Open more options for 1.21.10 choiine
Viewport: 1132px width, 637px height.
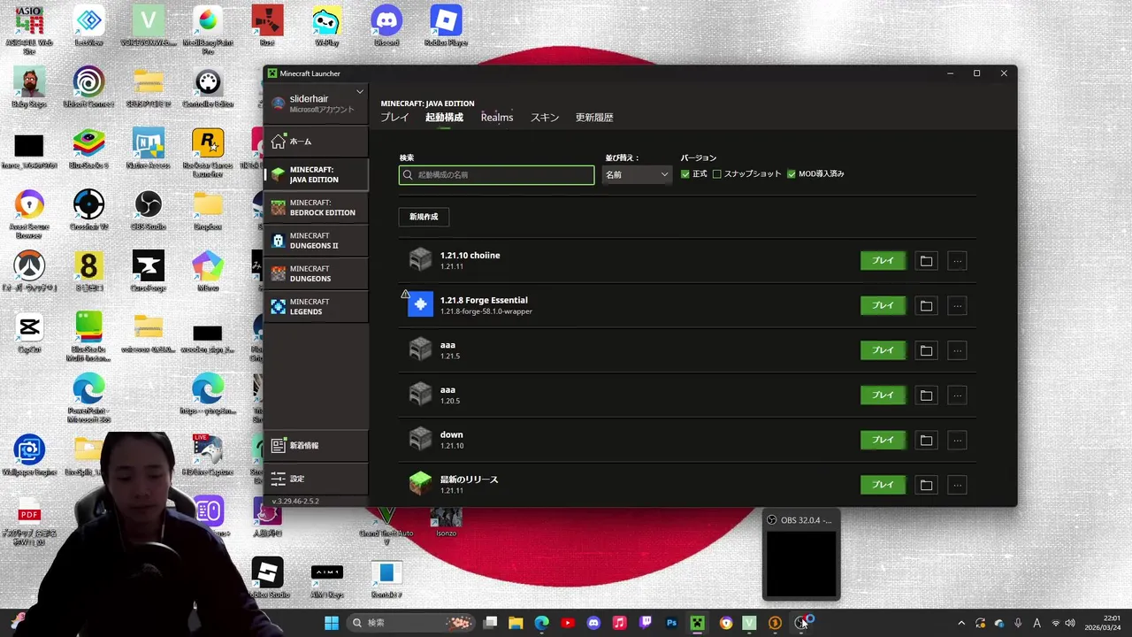[x=957, y=261]
